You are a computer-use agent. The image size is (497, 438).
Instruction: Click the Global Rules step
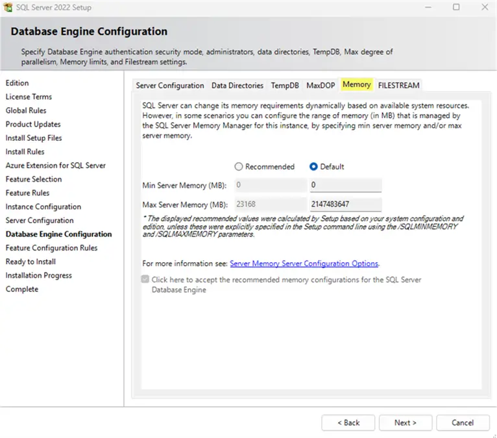pyautogui.click(x=26, y=110)
